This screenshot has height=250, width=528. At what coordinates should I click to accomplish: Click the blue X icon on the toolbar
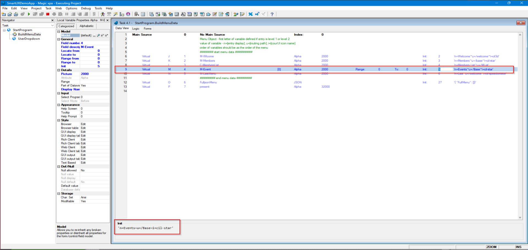pyautogui.click(x=250, y=14)
